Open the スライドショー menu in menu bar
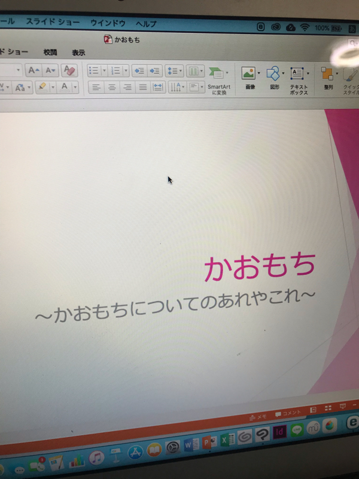The height and width of the screenshot is (479, 359). click(x=53, y=22)
